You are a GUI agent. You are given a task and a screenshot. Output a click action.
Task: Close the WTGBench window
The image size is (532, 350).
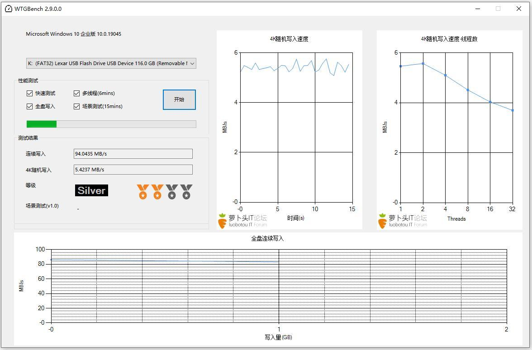519,9
